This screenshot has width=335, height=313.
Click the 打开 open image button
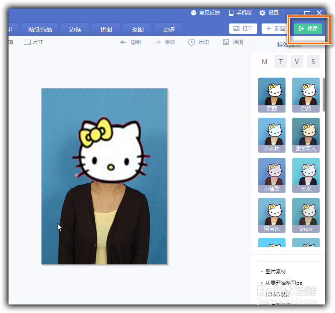(243, 29)
